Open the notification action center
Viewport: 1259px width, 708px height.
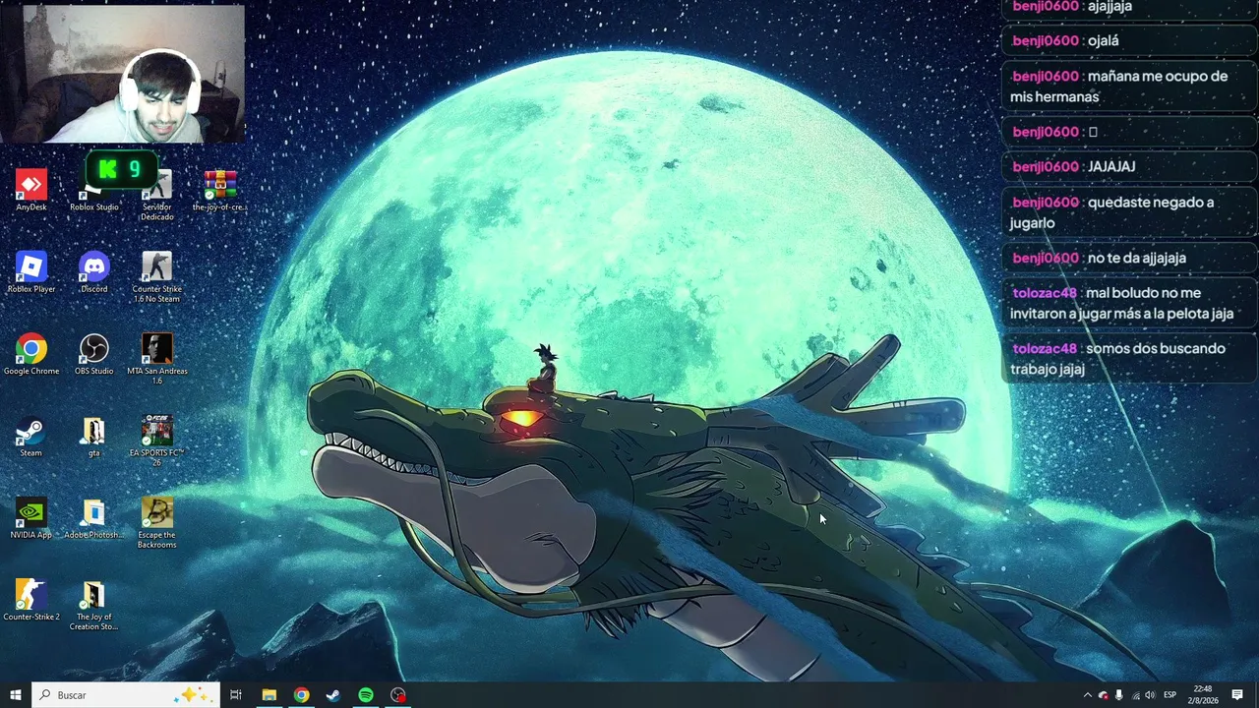click(x=1237, y=695)
